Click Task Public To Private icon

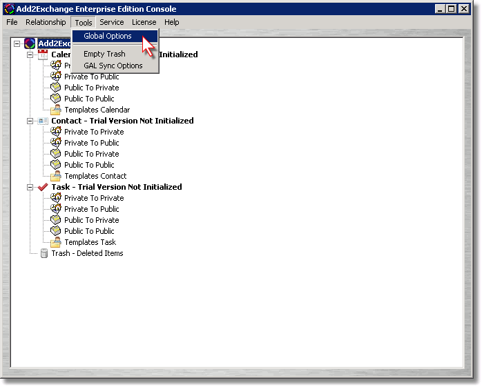(56, 220)
